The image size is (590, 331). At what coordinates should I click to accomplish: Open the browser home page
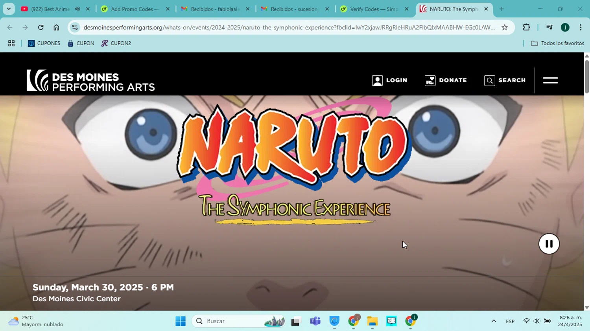[x=56, y=27]
